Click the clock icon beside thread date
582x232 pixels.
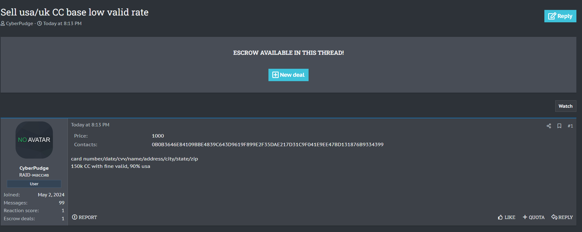40,24
